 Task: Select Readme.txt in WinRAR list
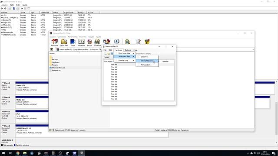(x=56, y=70)
